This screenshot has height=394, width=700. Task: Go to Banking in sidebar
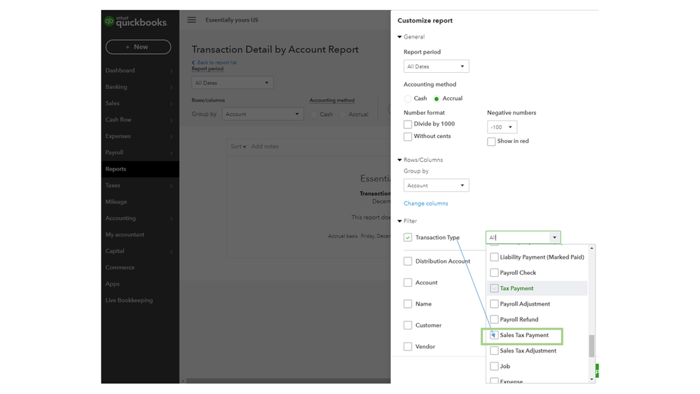tap(116, 87)
